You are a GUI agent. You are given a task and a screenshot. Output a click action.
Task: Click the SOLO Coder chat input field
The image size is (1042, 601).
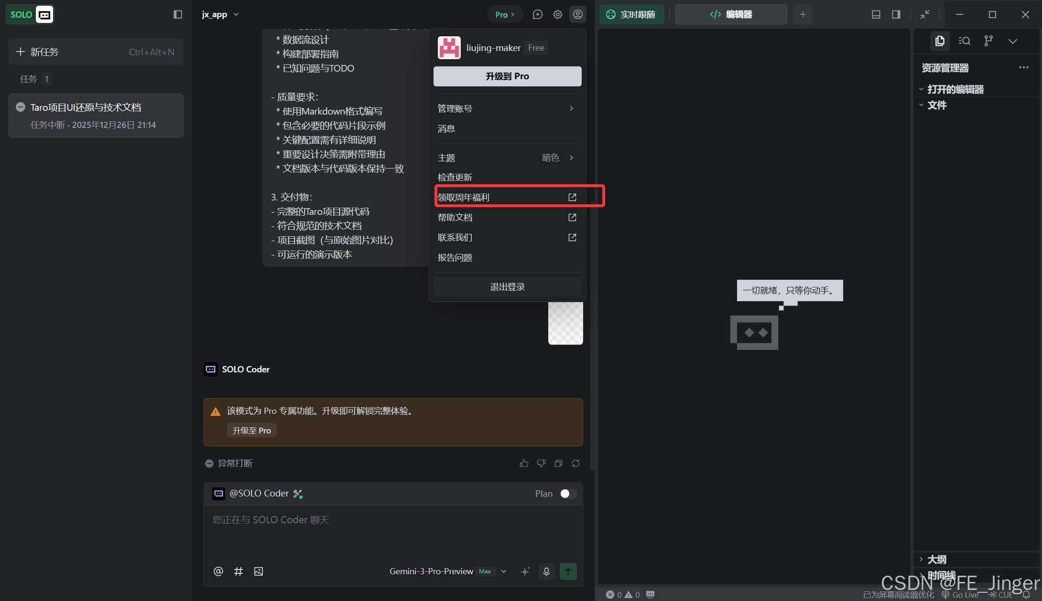click(393, 530)
